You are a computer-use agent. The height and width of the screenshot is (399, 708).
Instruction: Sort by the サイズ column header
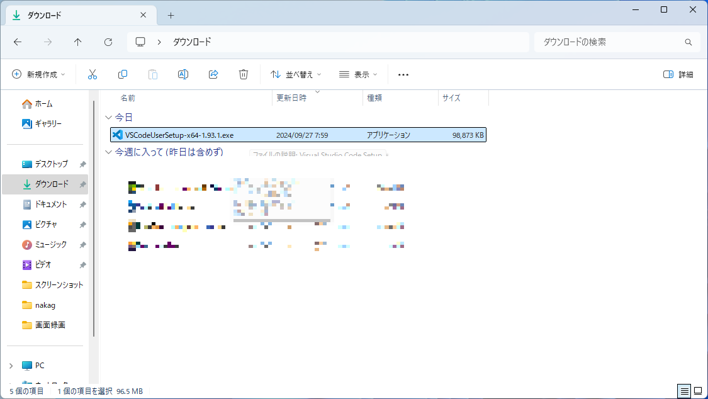pyautogui.click(x=451, y=98)
